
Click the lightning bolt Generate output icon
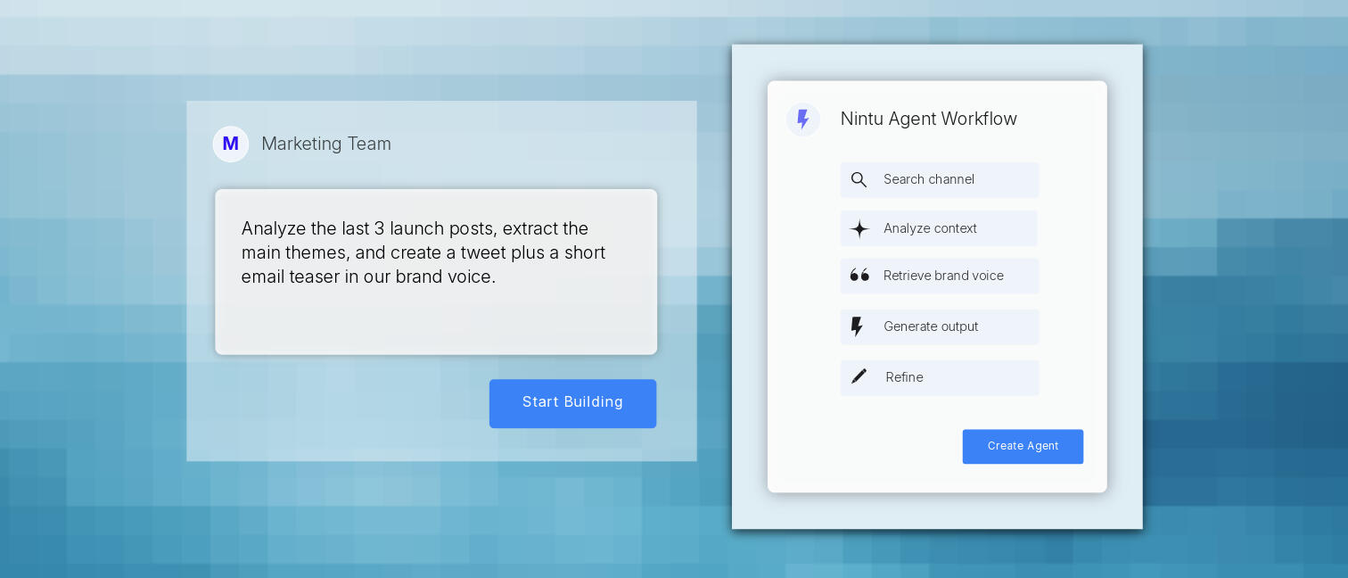(857, 326)
